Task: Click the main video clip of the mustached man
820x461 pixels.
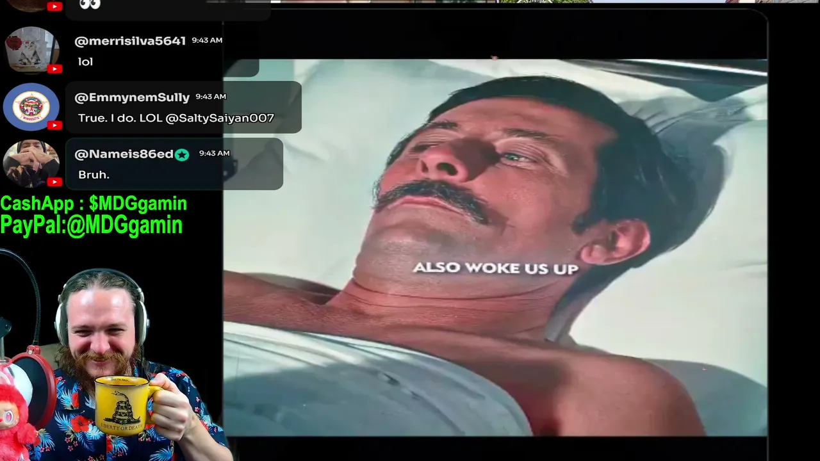Action: (x=495, y=247)
